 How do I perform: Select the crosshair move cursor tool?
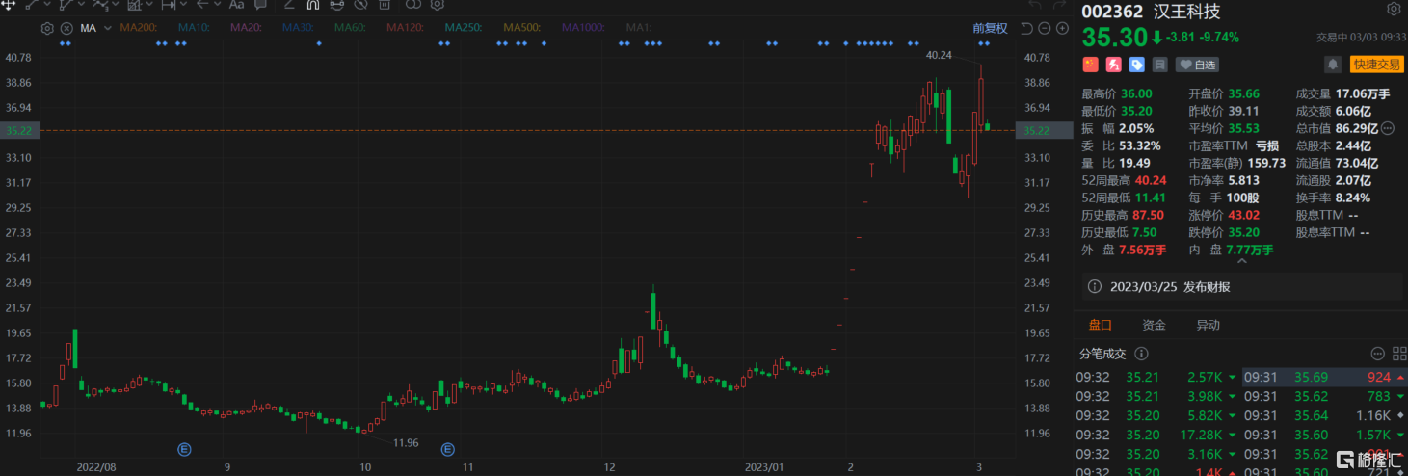[x=8, y=5]
